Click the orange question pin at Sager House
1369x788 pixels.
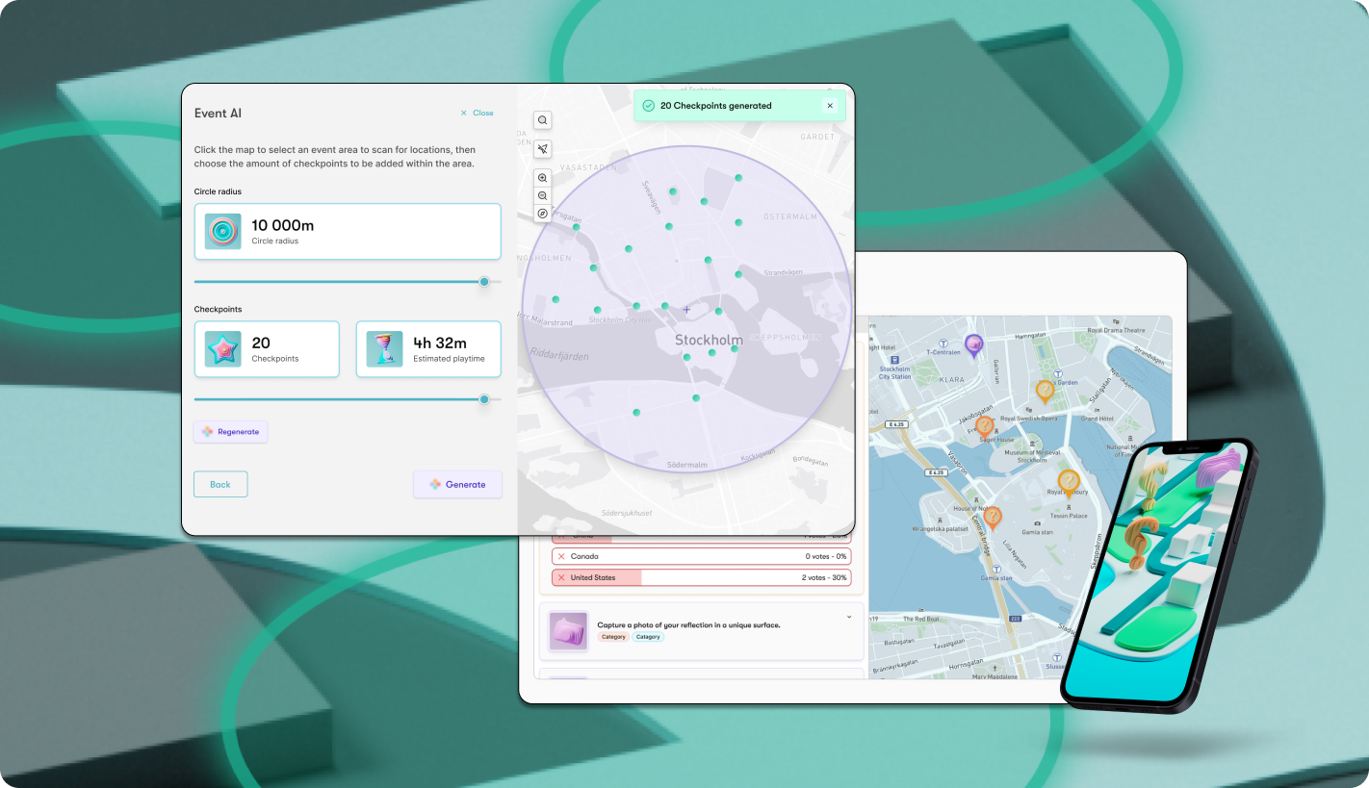(984, 427)
